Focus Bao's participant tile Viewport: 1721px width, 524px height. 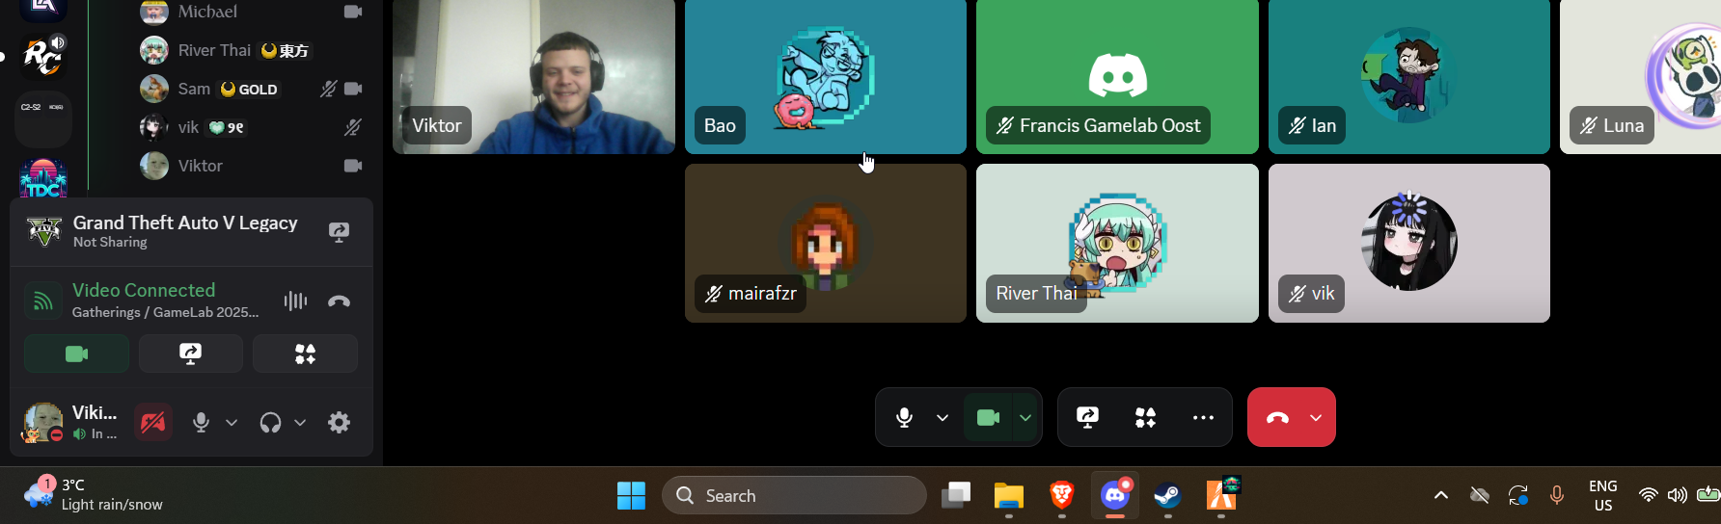click(x=826, y=76)
